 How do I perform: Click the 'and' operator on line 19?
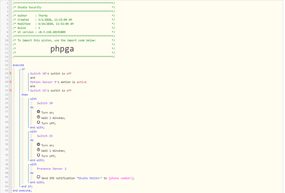coord(33,77)
